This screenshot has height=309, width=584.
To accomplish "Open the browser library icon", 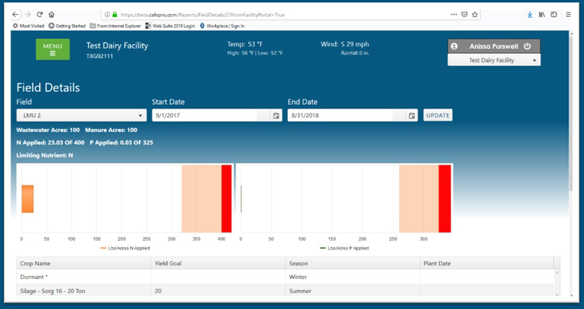I will (542, 15).
